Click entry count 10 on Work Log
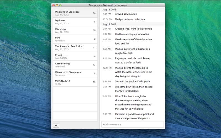This screenshot has height=138, width=221. (94, 30)
